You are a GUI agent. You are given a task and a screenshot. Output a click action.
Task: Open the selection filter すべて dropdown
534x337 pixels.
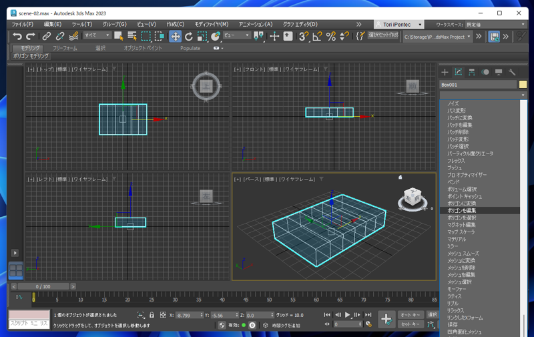pyautogui.click(x=97, y=35)
